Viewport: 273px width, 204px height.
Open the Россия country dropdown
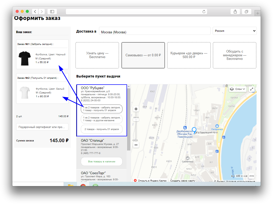(235, 31)
